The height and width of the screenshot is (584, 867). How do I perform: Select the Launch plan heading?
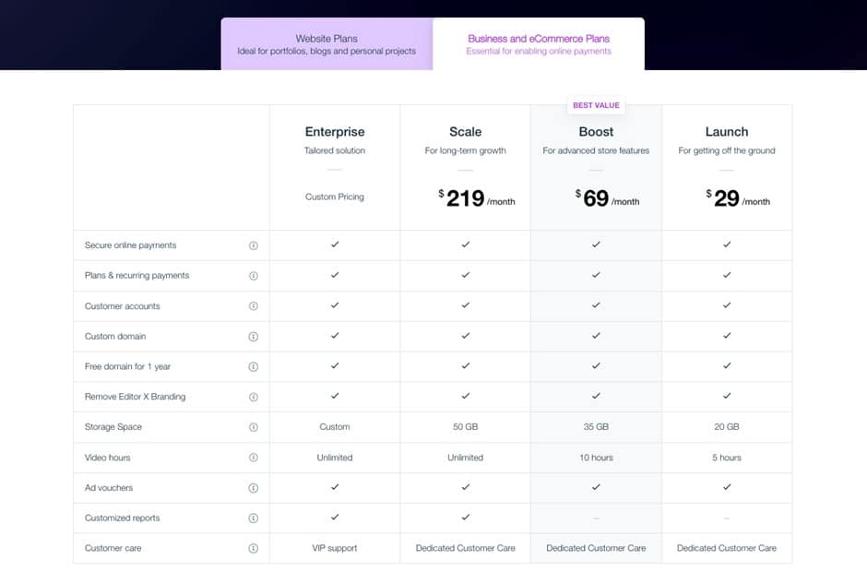click(x=727, y=132)
